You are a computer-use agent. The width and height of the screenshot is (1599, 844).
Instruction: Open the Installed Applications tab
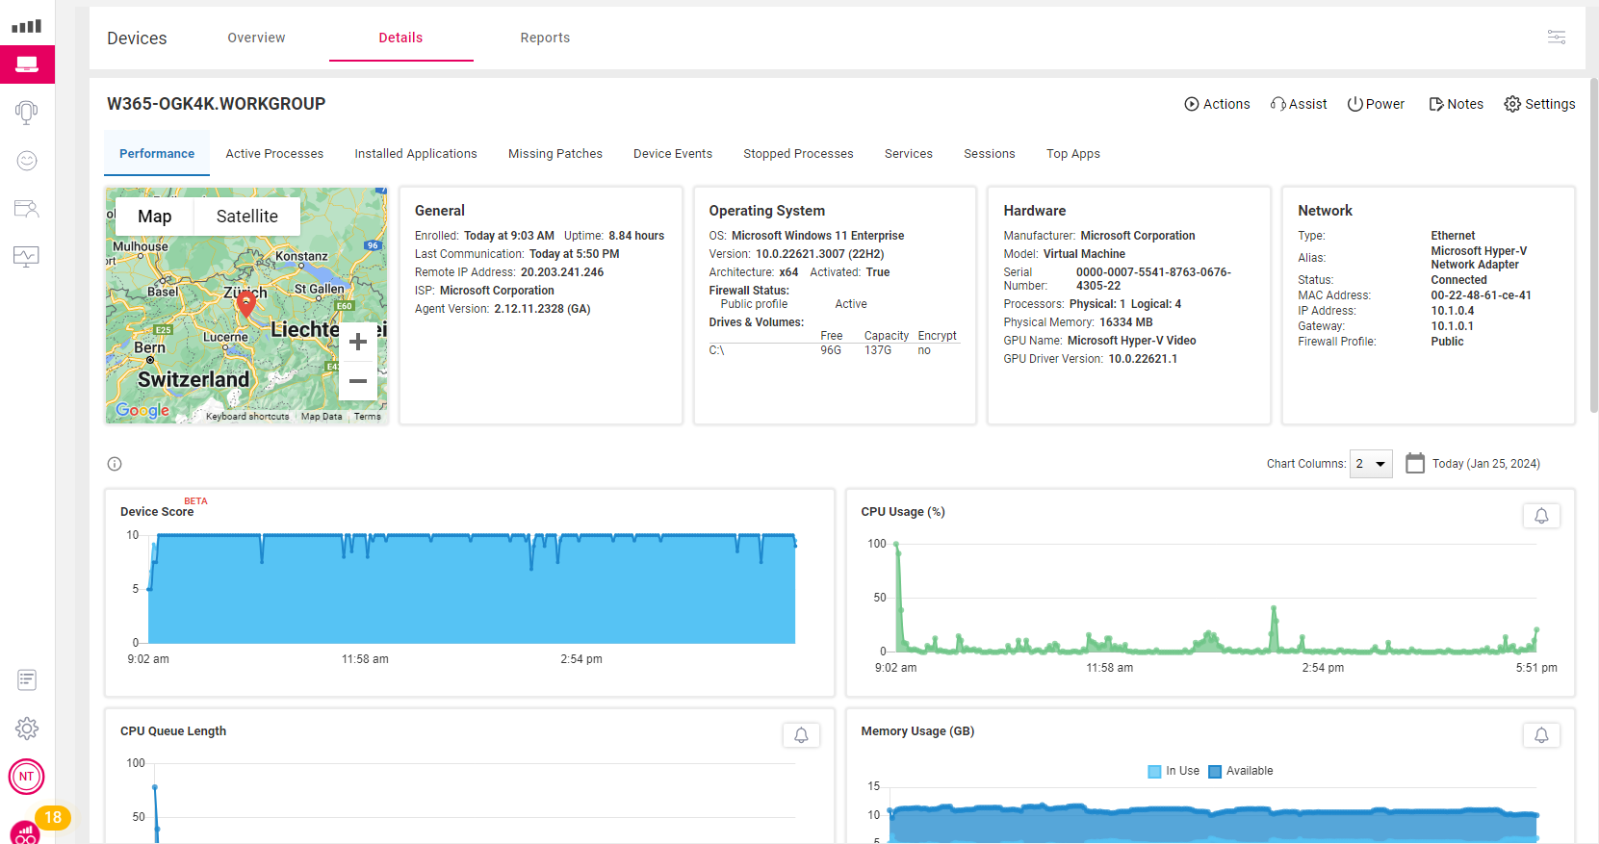[x=416, y=153]
